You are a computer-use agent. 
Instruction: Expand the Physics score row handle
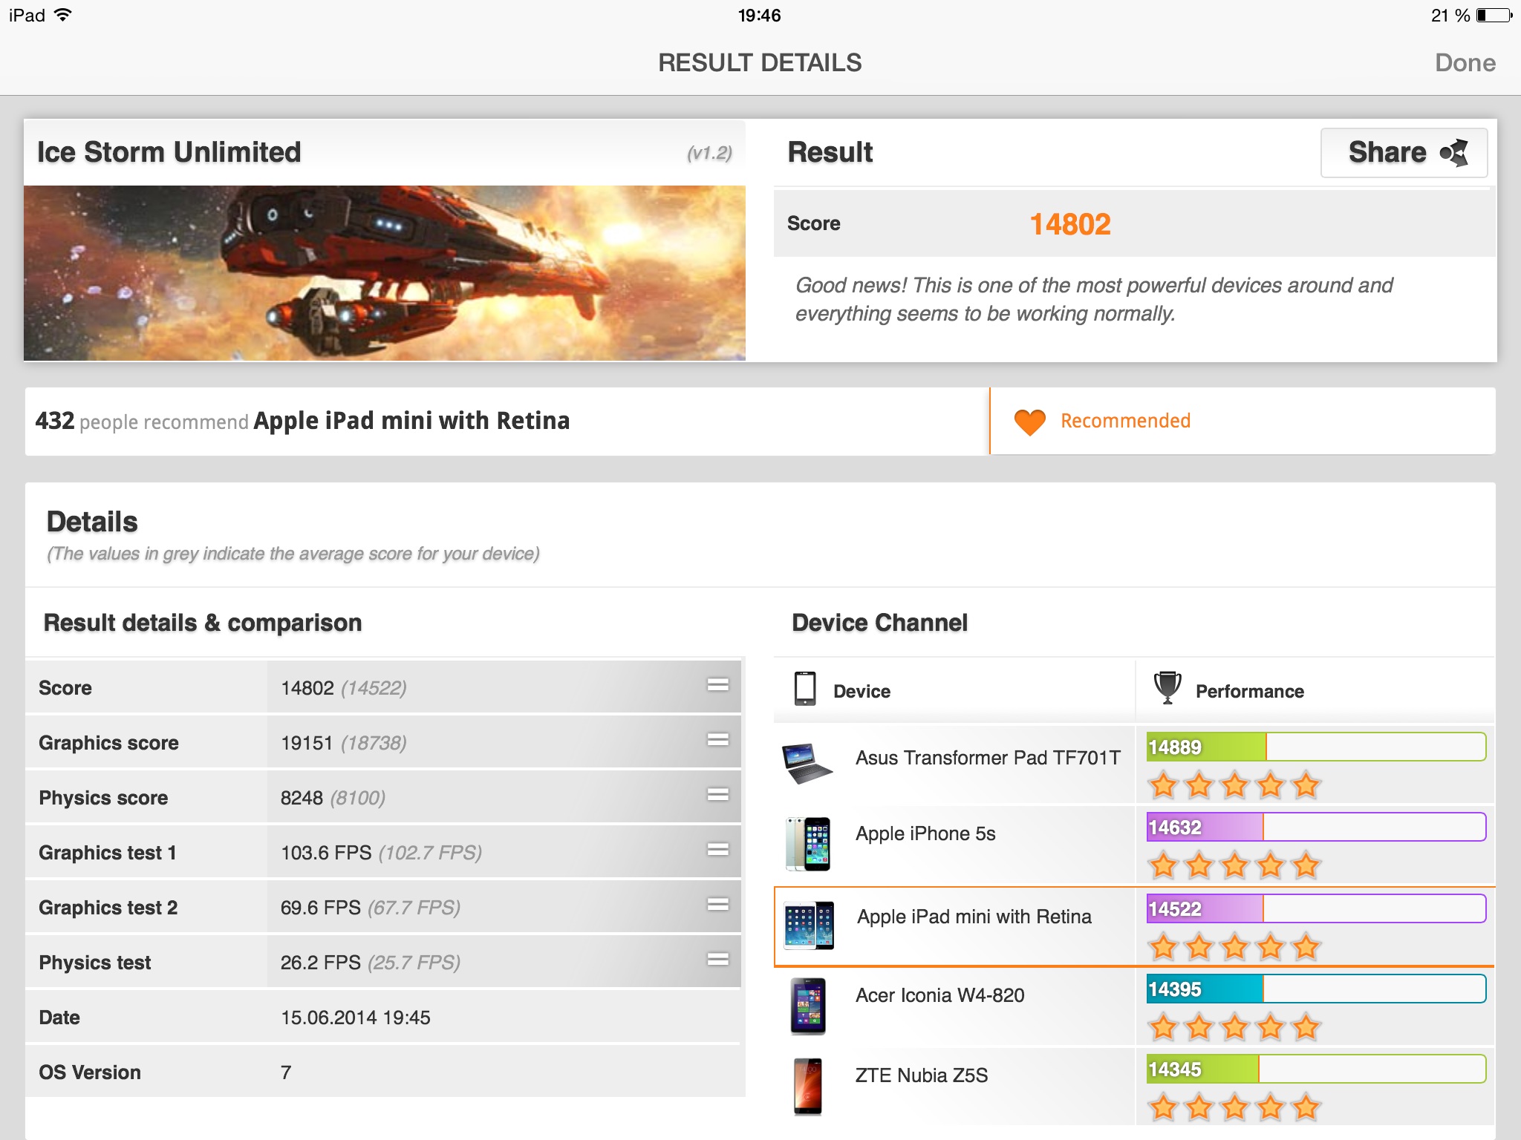[717, 794]
